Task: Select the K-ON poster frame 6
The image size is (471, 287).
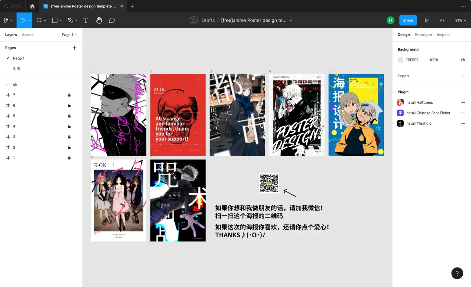Action: [118, 201]
